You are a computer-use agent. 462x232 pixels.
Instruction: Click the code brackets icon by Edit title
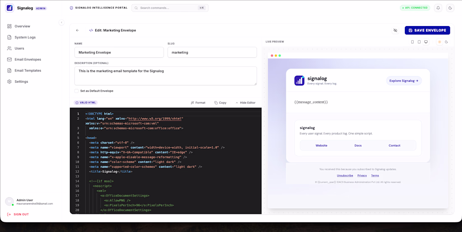tap(91, 30)
